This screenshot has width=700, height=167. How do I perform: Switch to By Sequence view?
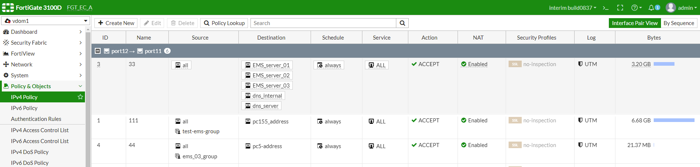point(678,23)
